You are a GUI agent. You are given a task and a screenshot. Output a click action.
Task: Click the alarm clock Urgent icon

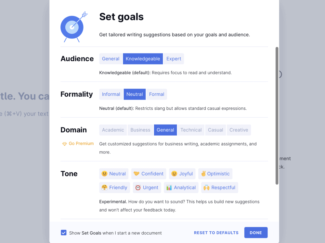click(x=138, y=188)
